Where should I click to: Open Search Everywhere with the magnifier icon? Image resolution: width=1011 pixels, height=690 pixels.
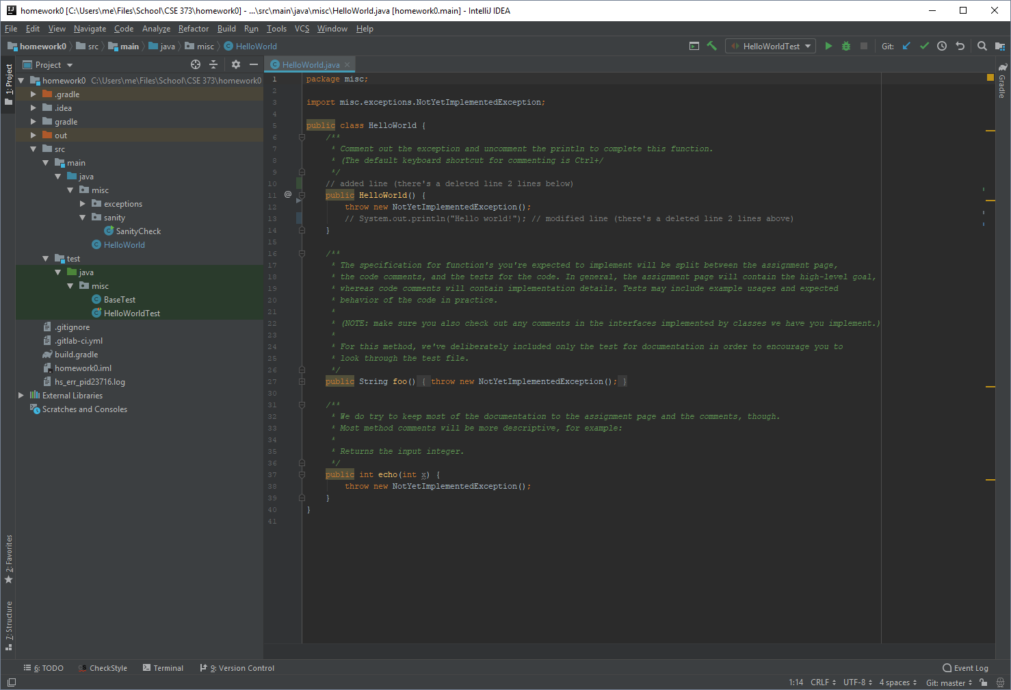coord(981,46)
